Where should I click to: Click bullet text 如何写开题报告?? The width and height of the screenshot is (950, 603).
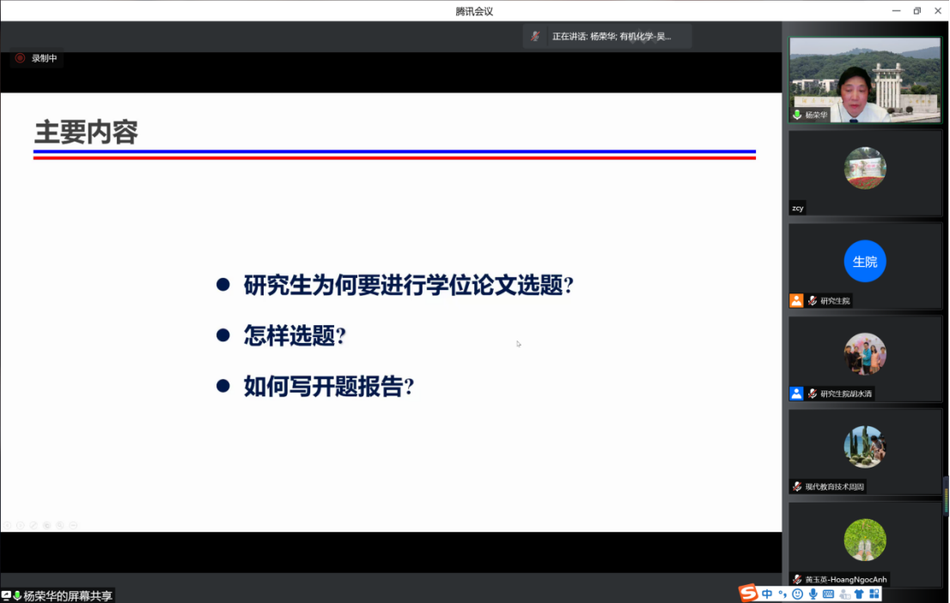pos(329,386)
